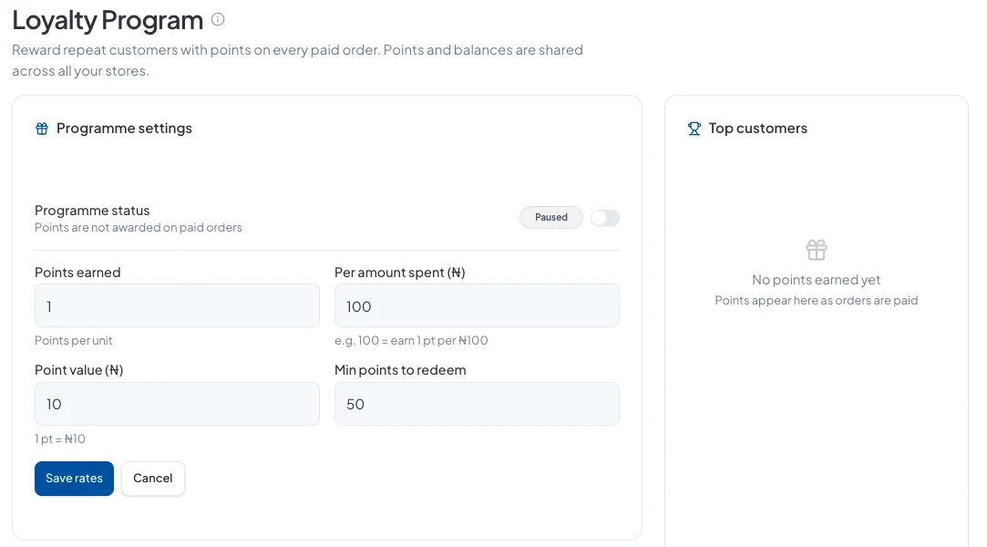Click the Programme status label
Image resolution: width=987 pixels, height=547 pixels.
(x=92, y=211)
